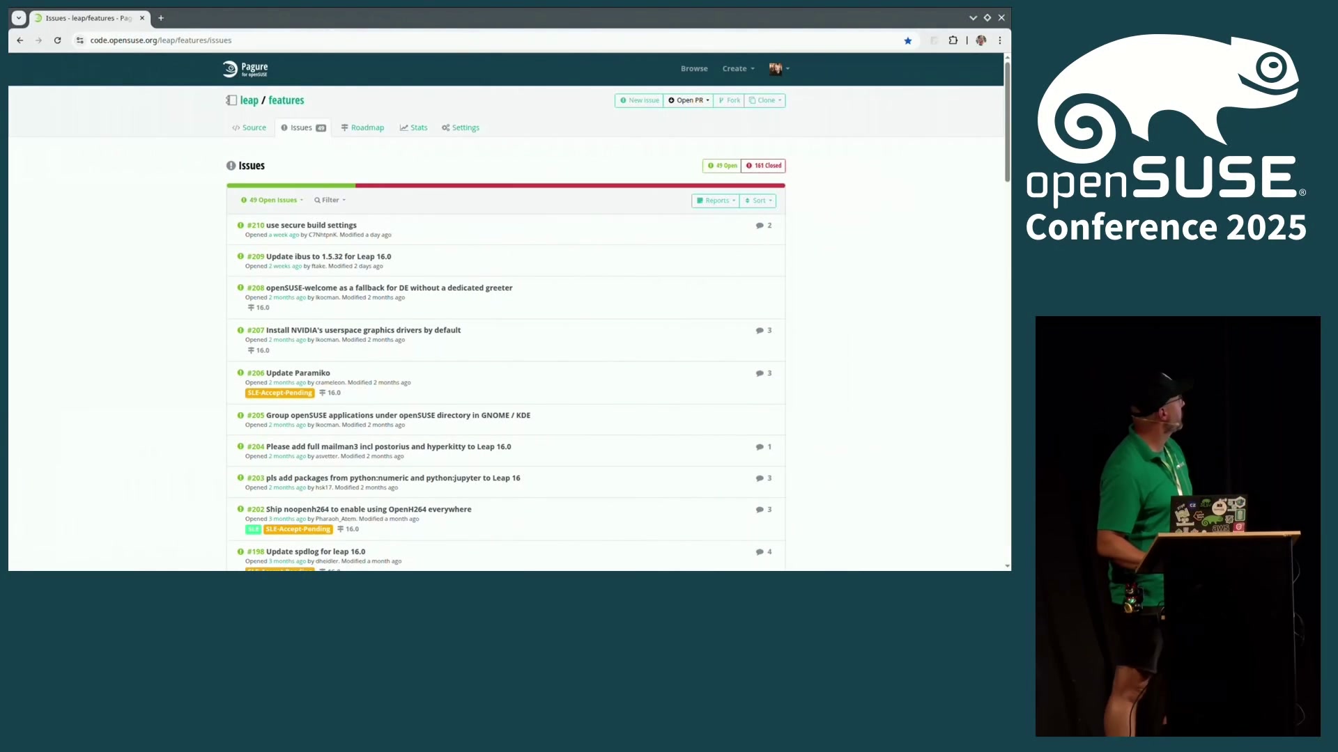Click the Pagure logo
This screenshot has width=1338, height=752.
point(245,69)
